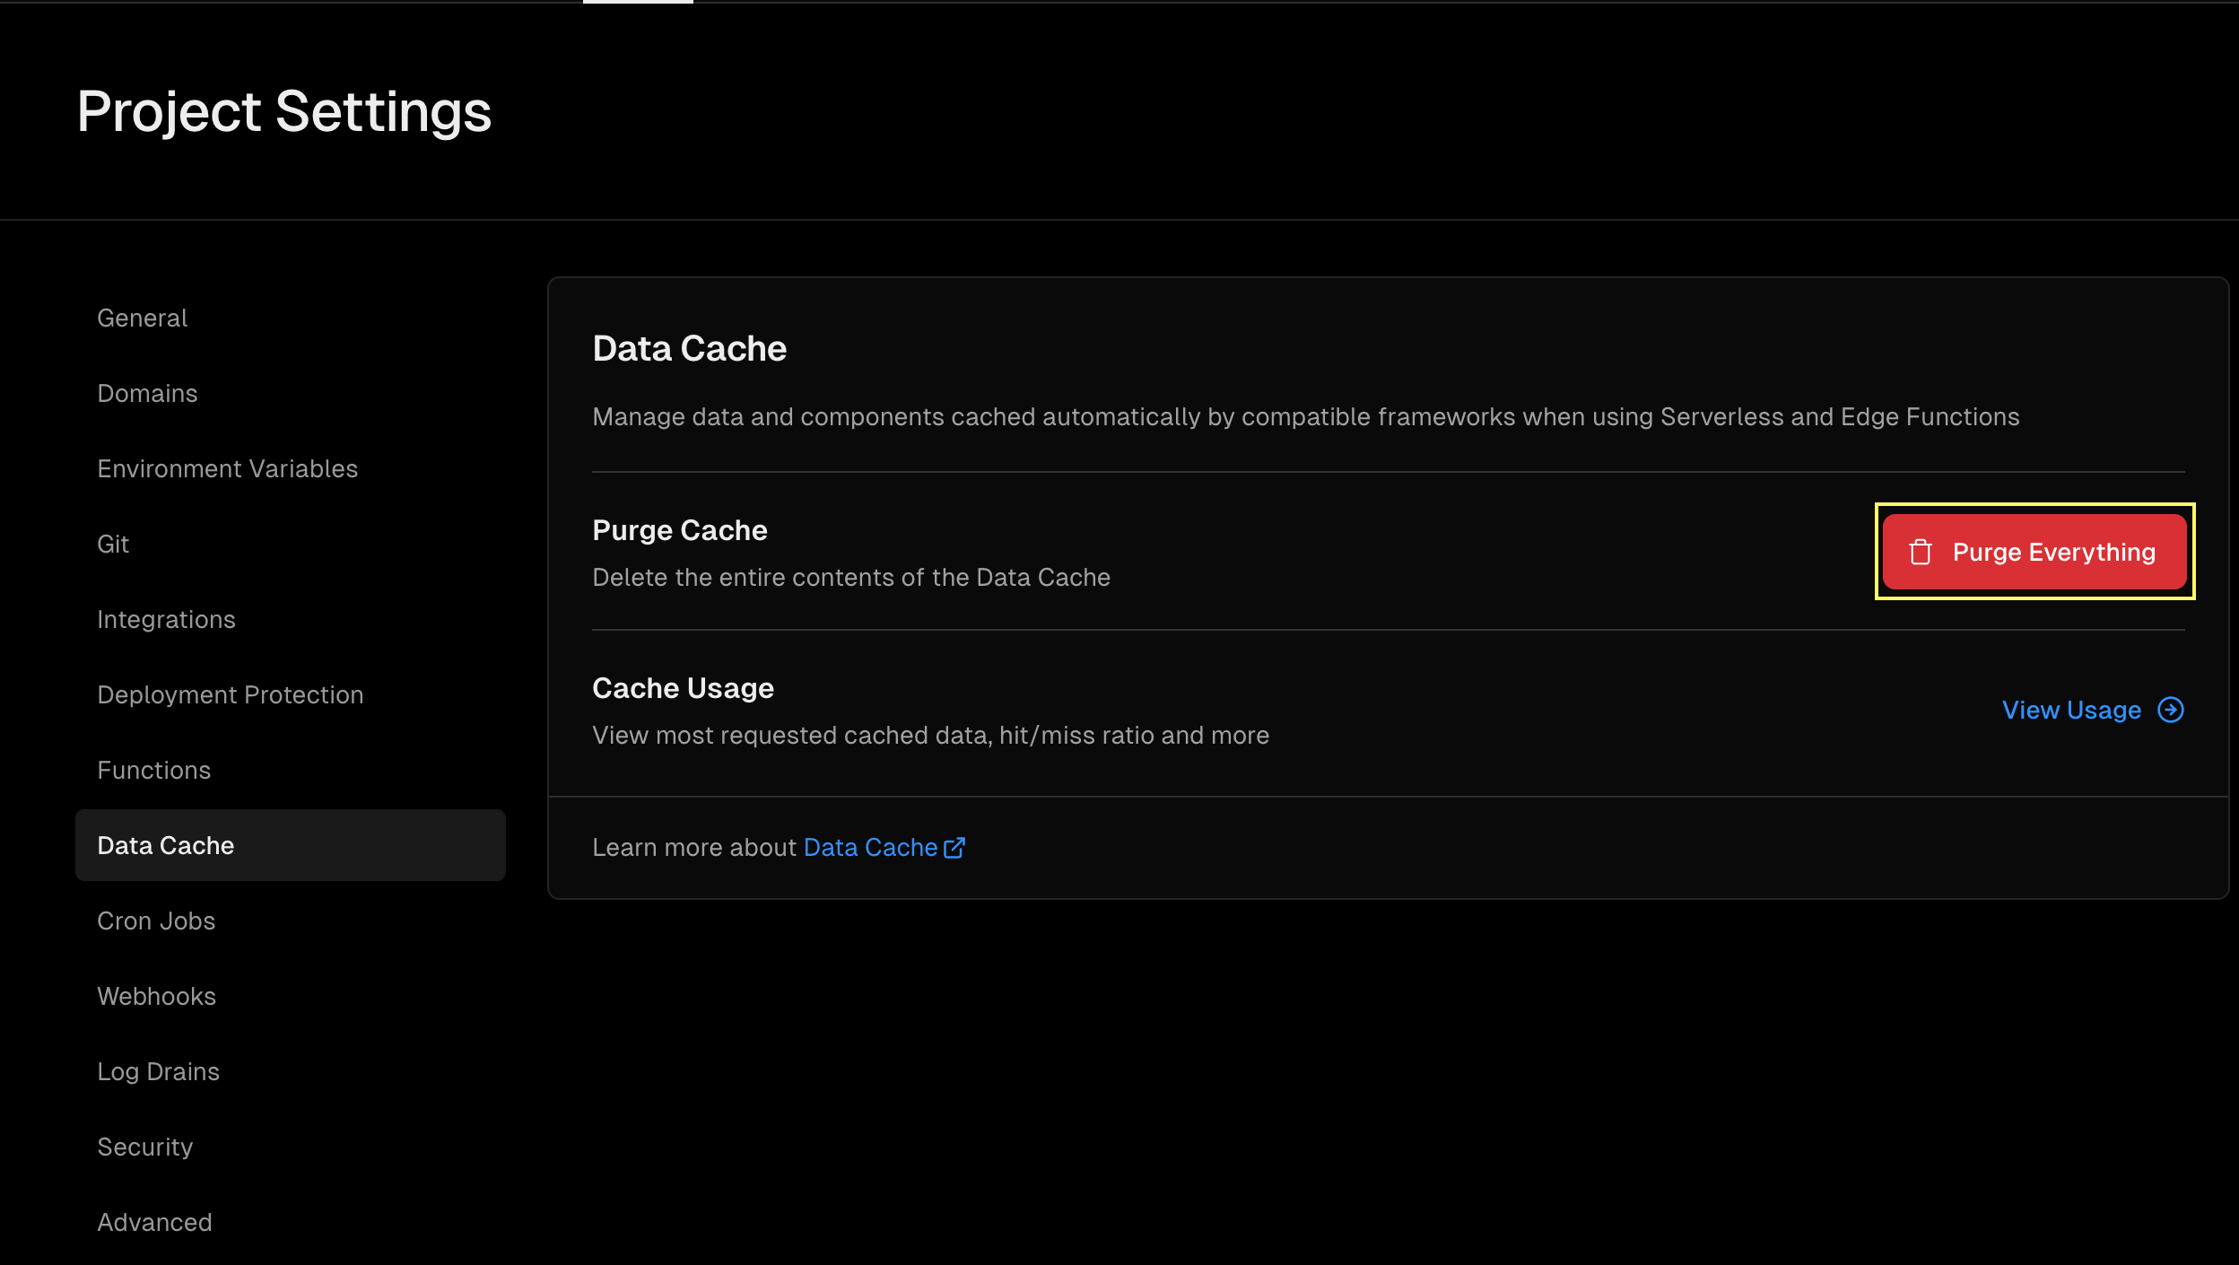Image resolution: width=2239 pixels, height=1265 pixels.
Task: Select Domains from the settings sidebar
Action: click(x=147, y=392)
